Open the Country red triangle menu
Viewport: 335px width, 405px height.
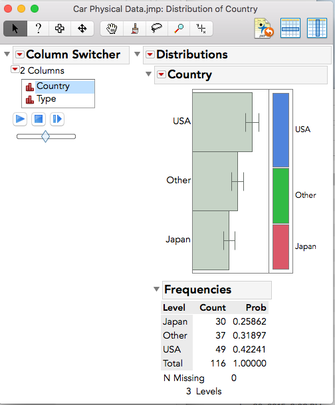[162, 74]
